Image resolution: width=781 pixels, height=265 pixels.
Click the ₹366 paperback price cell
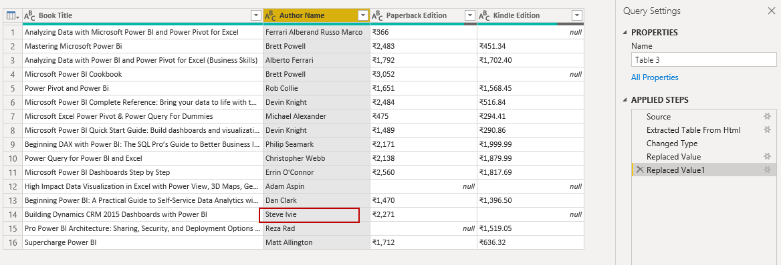click(423, 32)
